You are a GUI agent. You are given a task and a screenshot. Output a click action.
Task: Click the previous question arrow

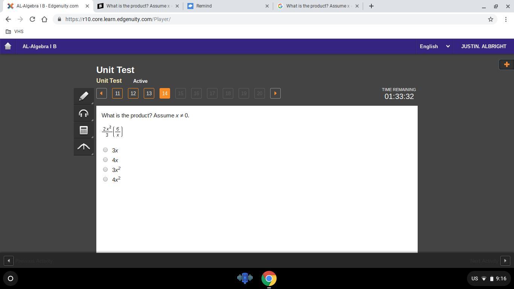tap(102, 93)
